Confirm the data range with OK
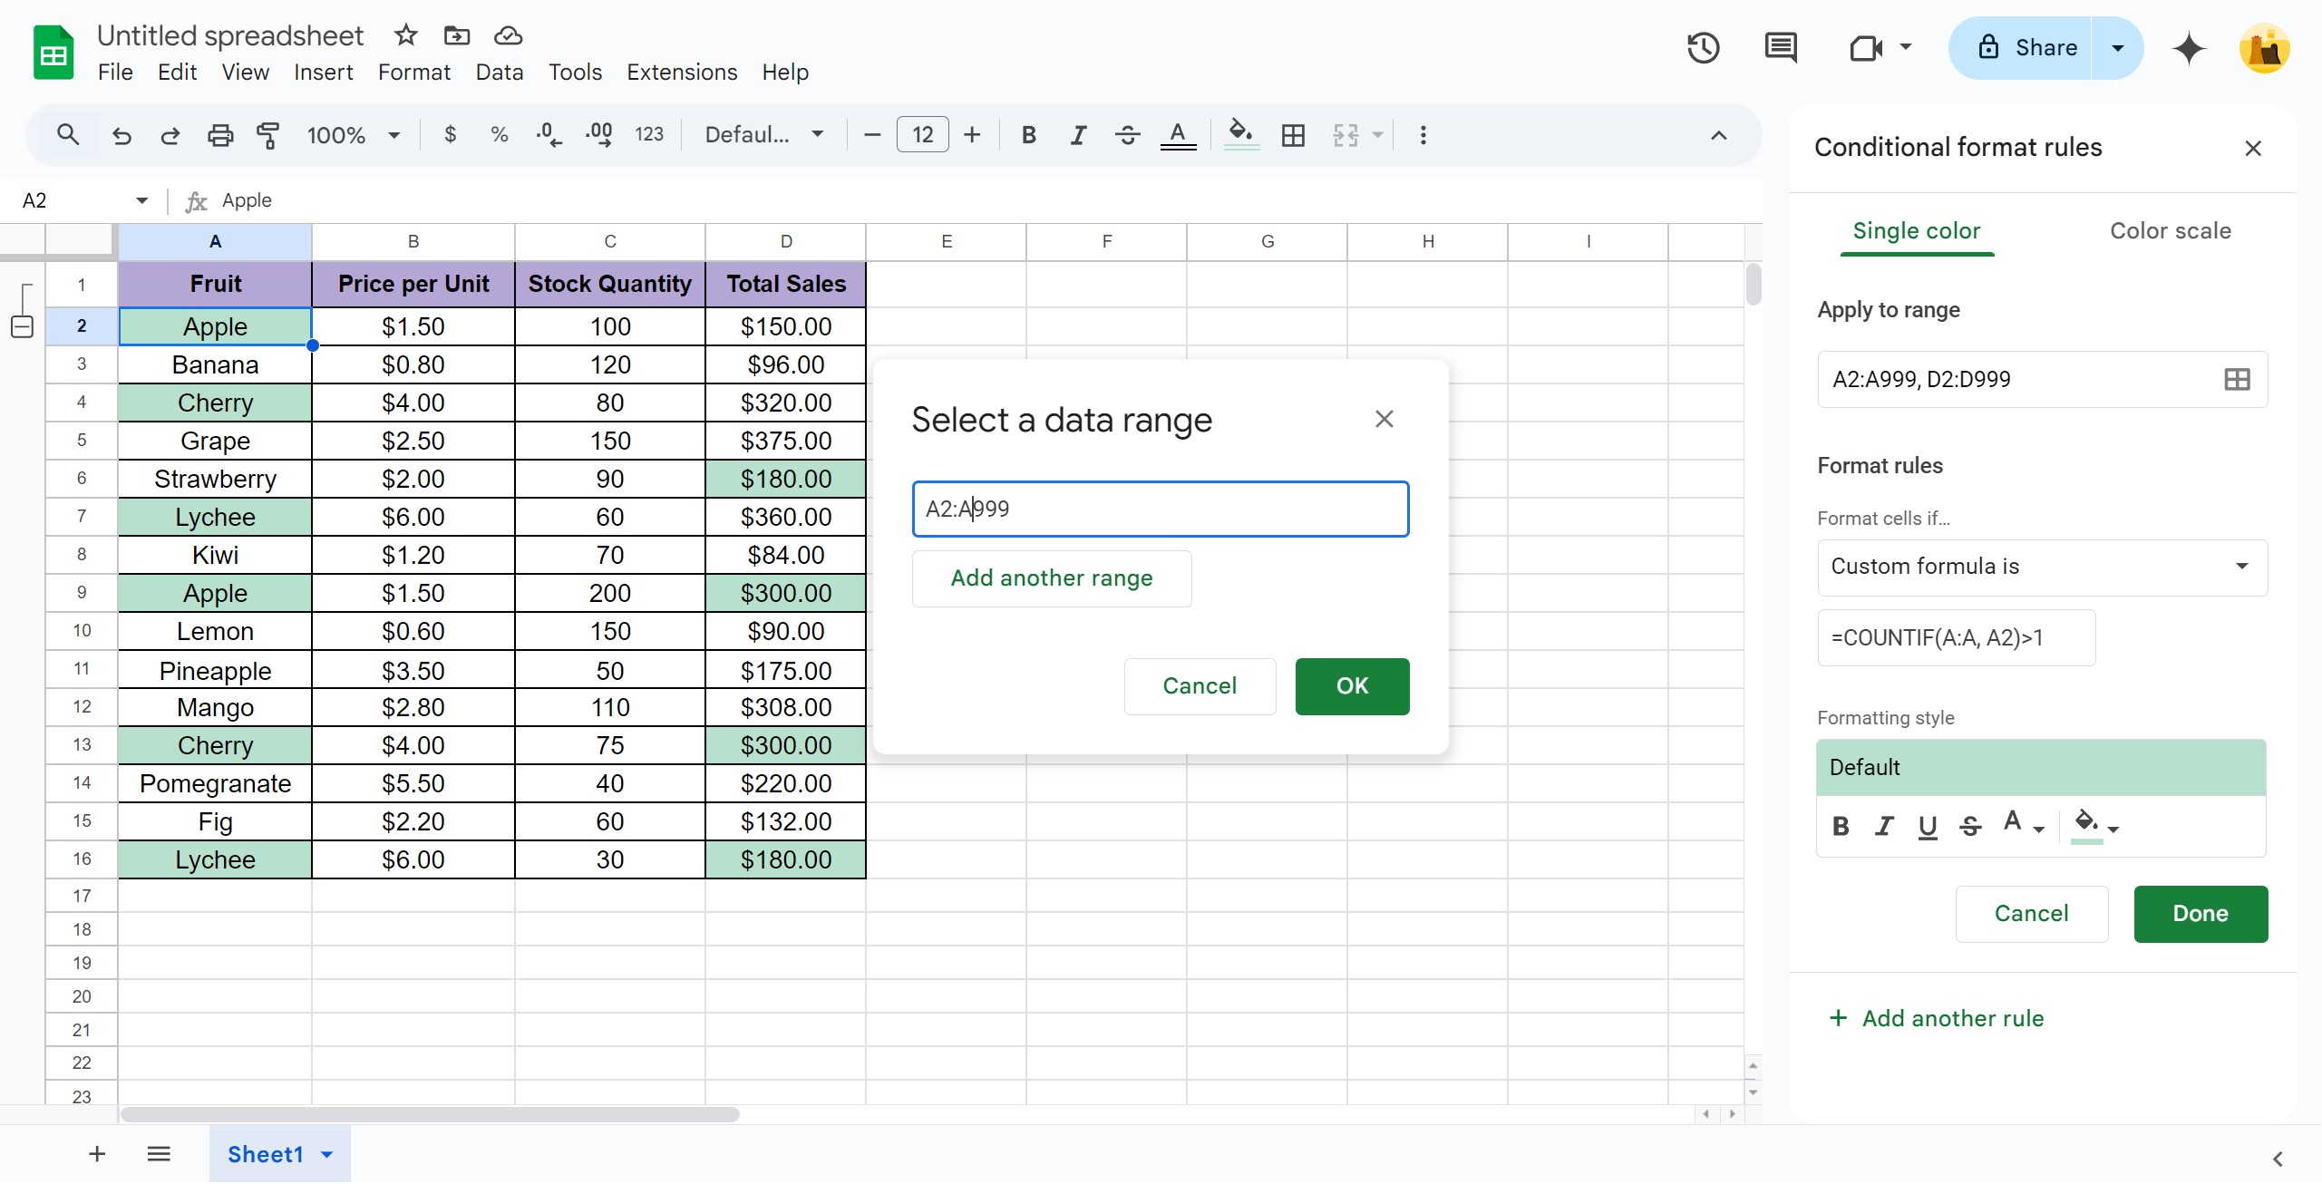 click(x=1352, y=686)
